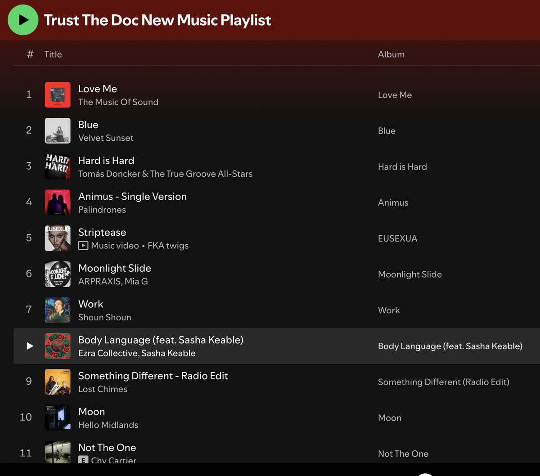Image resolution: width=540 pixels, height=476 pixels.
Task: Click the Explicit badge next to Chy Cartier
Action: tap(82, 460)
